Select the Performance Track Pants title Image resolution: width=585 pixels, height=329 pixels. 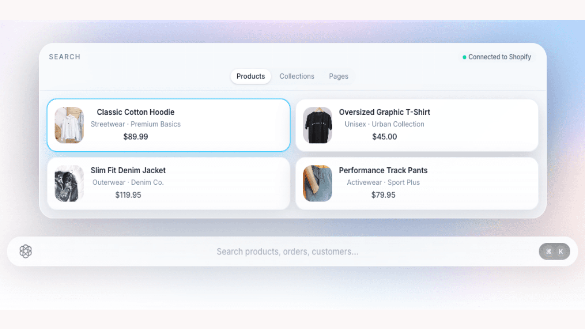pyautogui.click(x=383, y=170)
